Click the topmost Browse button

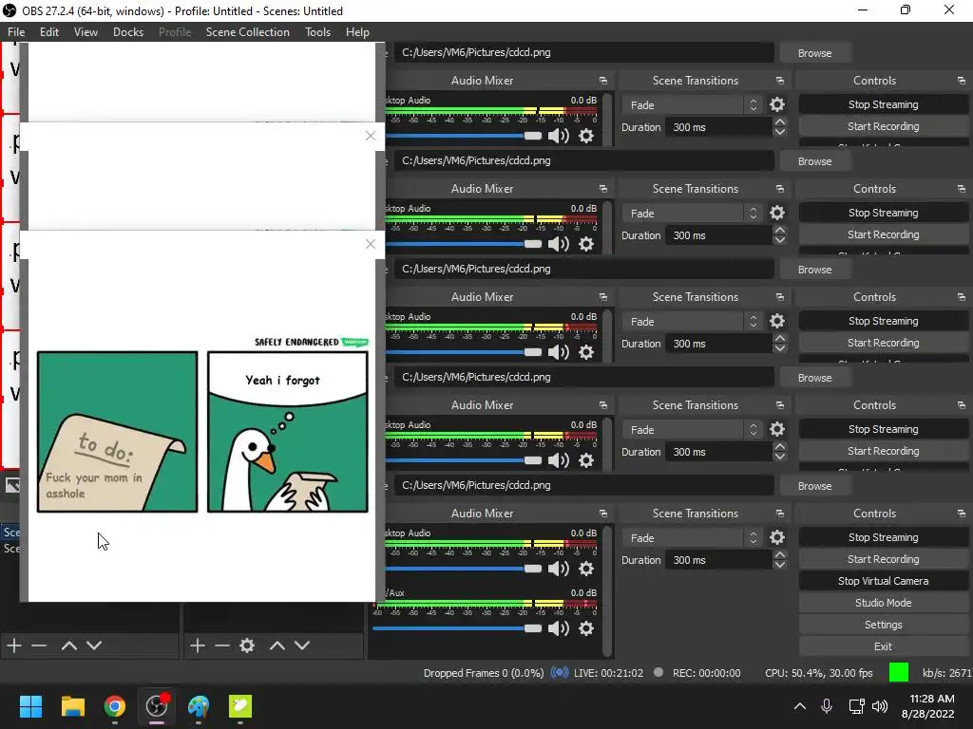tap(814, 53)
